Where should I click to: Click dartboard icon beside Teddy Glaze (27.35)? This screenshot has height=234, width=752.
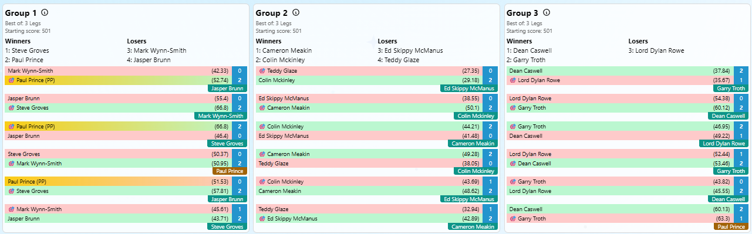pos(262,70)
